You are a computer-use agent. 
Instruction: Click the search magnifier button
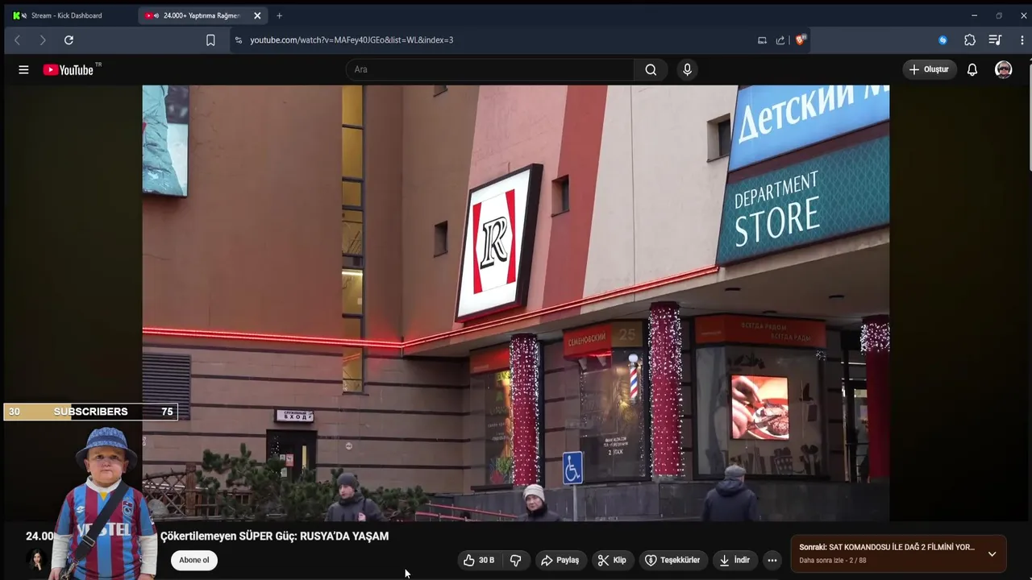(651, 70)
